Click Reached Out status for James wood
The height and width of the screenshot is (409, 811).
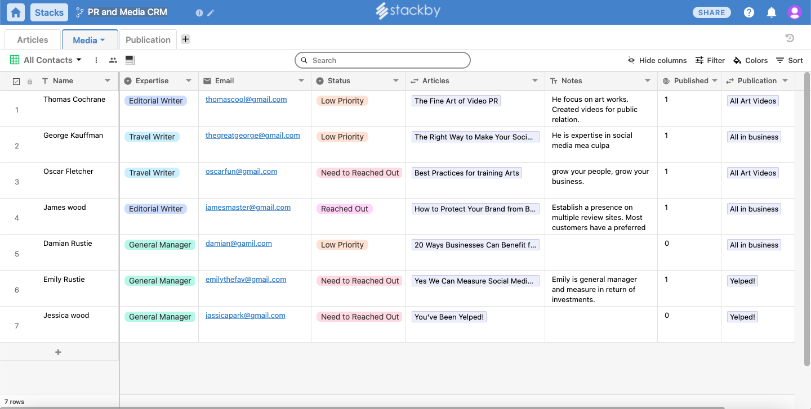[x=345, y=209]
